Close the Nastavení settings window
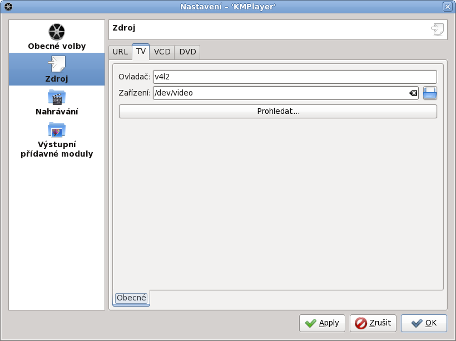This screenshot has width=456, height=341. click(447, 6)
